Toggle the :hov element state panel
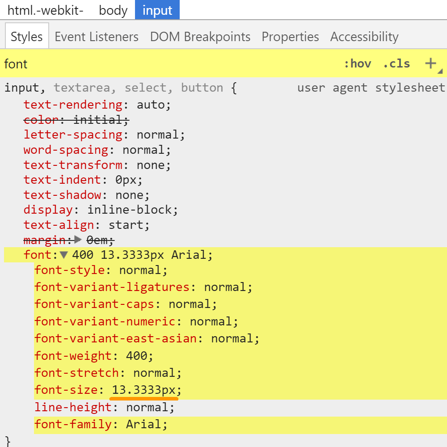Image resolution: width=447 pixels, height=447 pixels. (x=357, y=63)
